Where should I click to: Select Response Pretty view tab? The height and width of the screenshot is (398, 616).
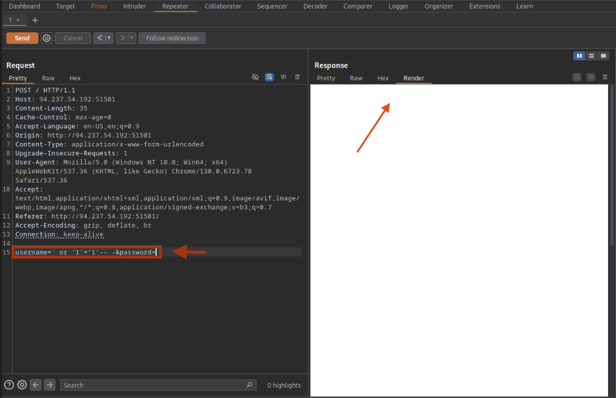point(326,78)
